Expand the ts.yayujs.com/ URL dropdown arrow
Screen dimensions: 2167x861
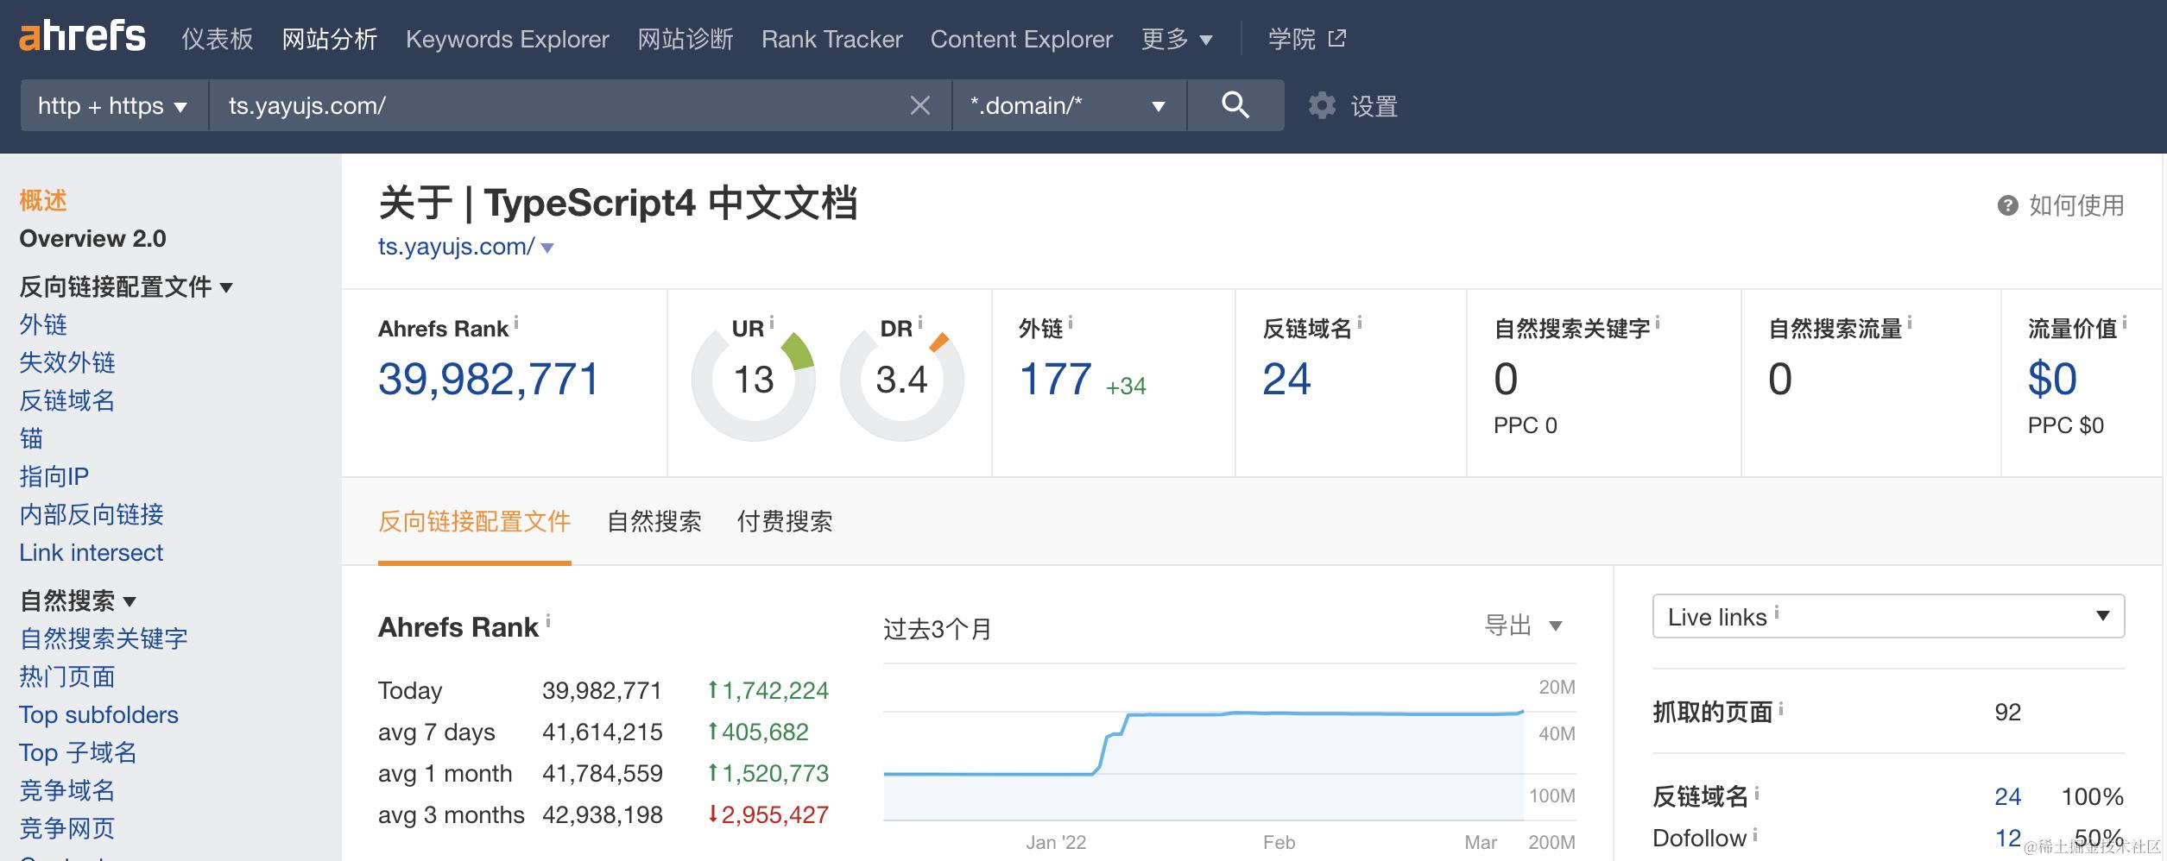coord(547,248)
